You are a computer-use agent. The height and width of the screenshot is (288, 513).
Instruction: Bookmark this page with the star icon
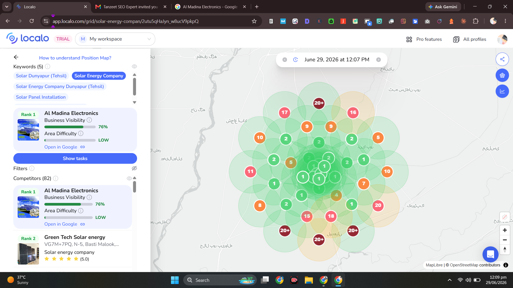pyautogui.click(x=254, y=21)
